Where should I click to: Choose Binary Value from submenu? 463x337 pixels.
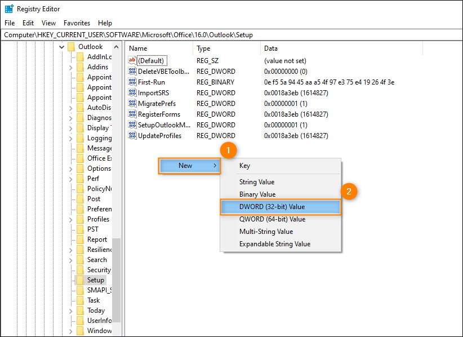pyautogui.click(x=281, y=194)
